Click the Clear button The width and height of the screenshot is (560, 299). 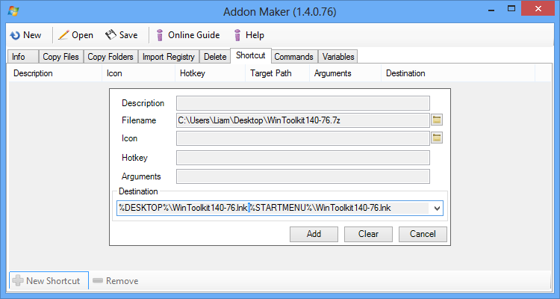pos(368,234)
